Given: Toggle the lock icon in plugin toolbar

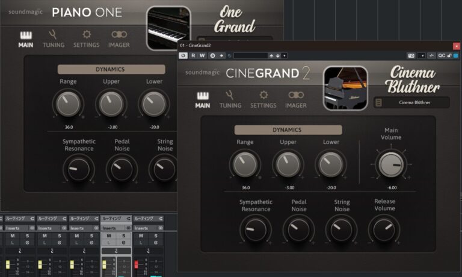Looking at the screenshot, I should tap(449, 55).
